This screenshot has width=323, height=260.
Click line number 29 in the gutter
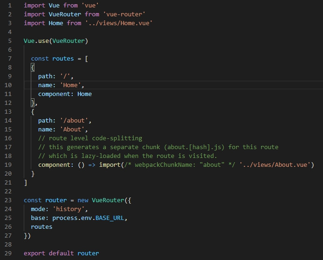(8, 253)
